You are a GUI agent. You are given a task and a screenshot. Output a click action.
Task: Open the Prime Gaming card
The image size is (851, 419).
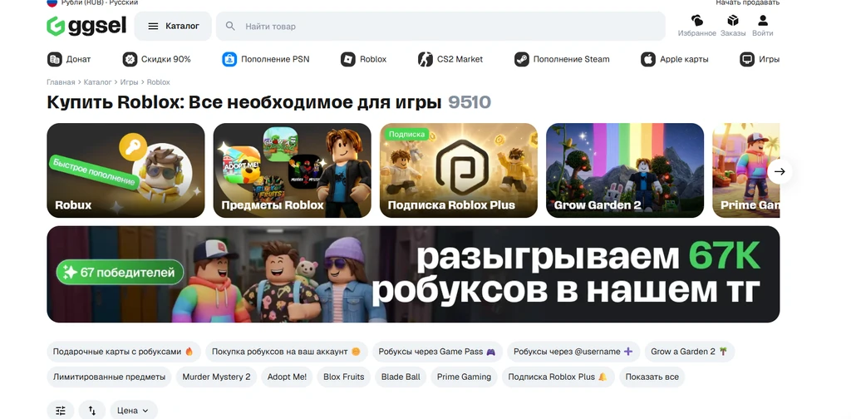pos(746,170)
